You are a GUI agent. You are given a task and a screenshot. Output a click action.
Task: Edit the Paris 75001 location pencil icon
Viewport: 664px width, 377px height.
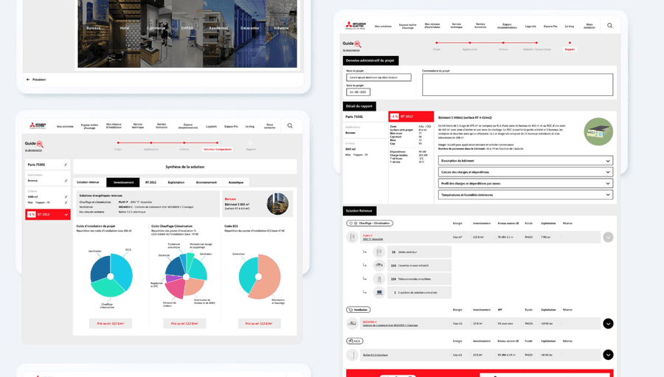(66, 165)
